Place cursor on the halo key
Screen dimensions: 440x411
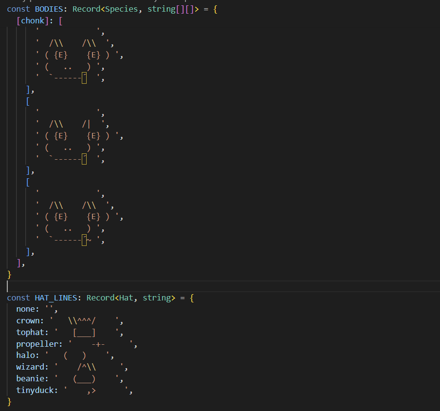(x=25, y=355)
